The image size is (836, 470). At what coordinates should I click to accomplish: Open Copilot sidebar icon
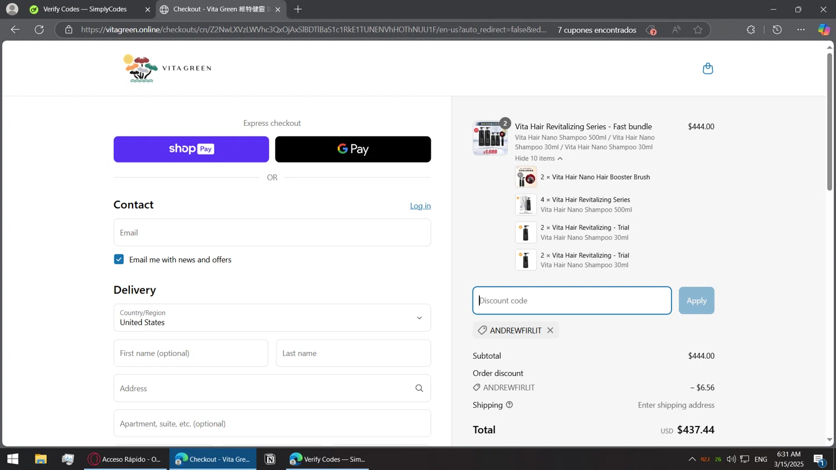(x=824, y=30)
